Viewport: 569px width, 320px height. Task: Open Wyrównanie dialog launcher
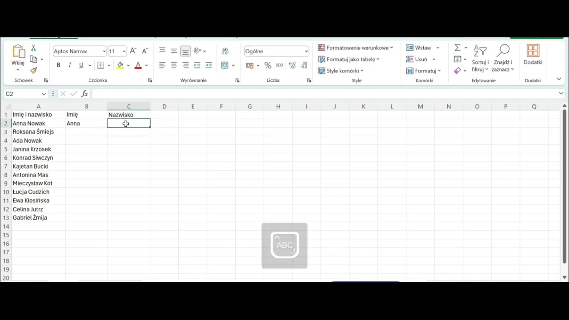[237, 80]
